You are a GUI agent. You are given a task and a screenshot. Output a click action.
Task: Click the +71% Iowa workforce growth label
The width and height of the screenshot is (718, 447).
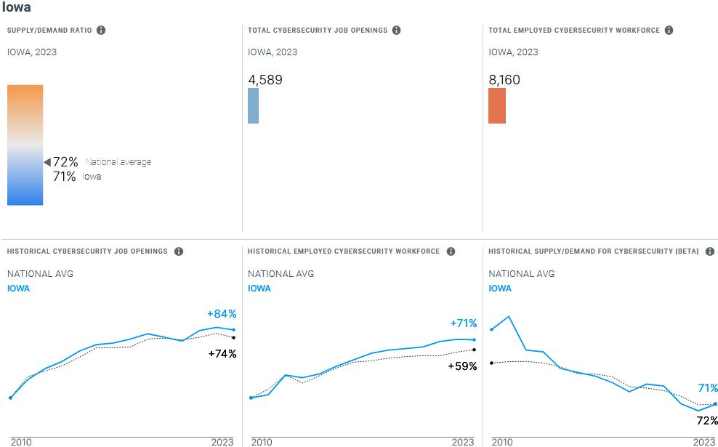click(x=463, y=323)
